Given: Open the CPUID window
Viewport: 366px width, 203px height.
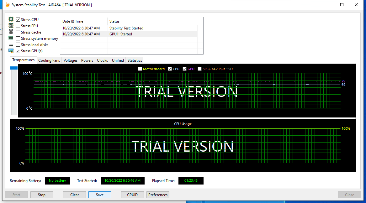Looking at the screenshot, I should (132, 195).
